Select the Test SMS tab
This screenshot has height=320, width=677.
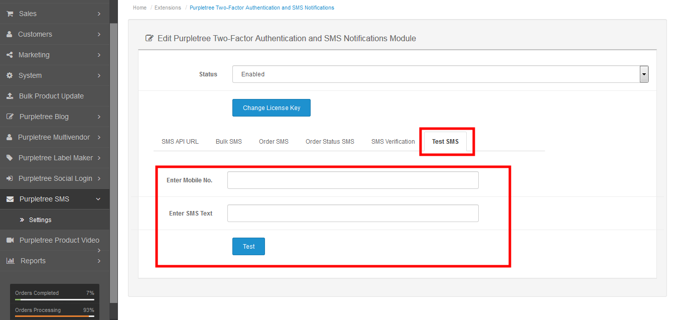445,142
